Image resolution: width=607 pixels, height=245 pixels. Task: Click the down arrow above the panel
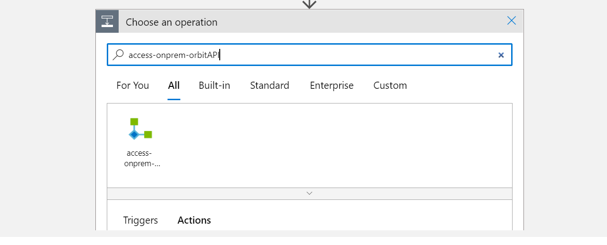pyautogui.click(x=309, y=4)
